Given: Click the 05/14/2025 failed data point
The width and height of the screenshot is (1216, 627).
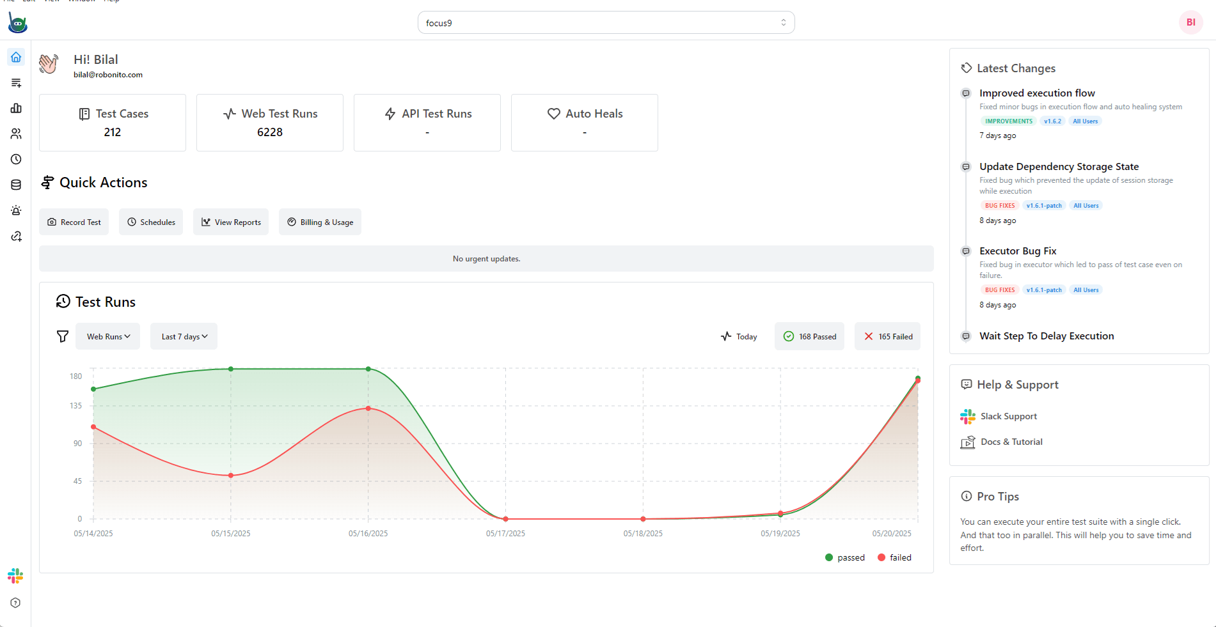Looking at the screenshot, I should coord(93,427).
